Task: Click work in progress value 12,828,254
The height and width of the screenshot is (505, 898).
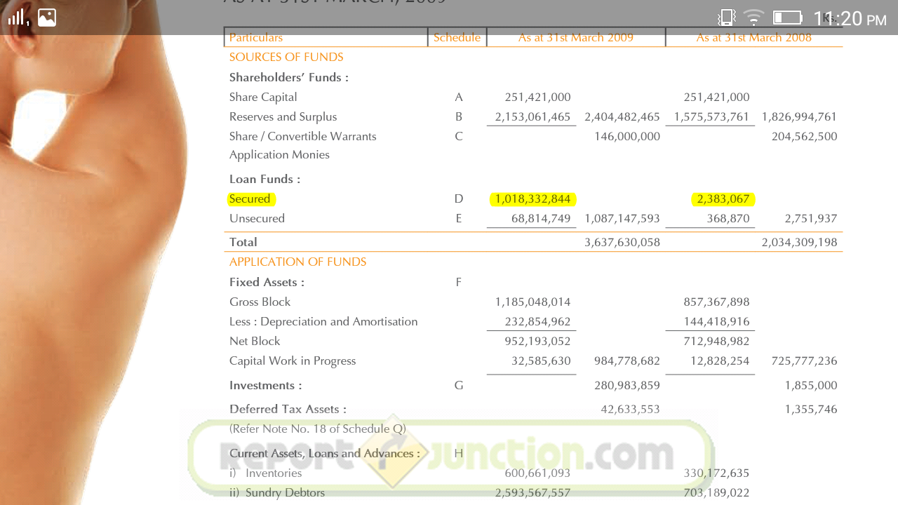Action: pyautogui.click(x=720, y=361)
